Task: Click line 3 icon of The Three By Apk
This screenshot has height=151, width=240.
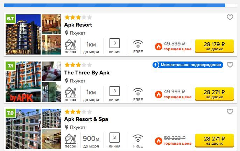Action: pos(114,91)
